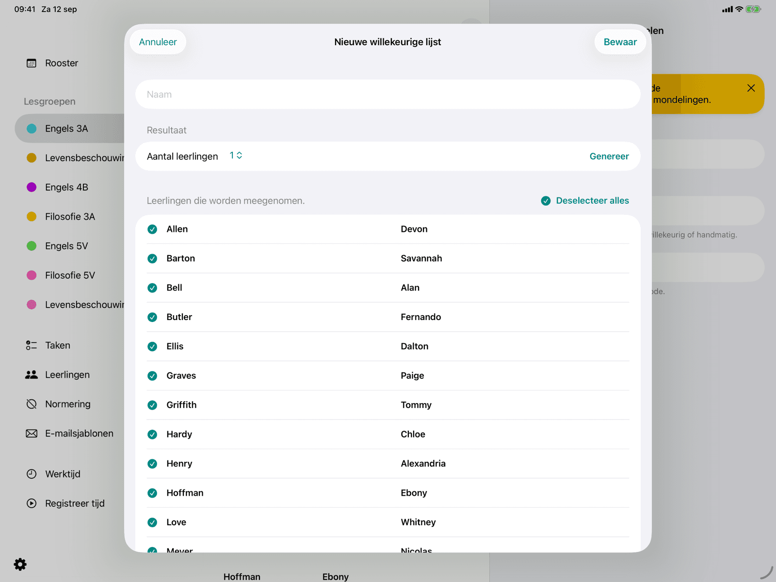
Task: Click the first name Savannah
Action: 421,259
